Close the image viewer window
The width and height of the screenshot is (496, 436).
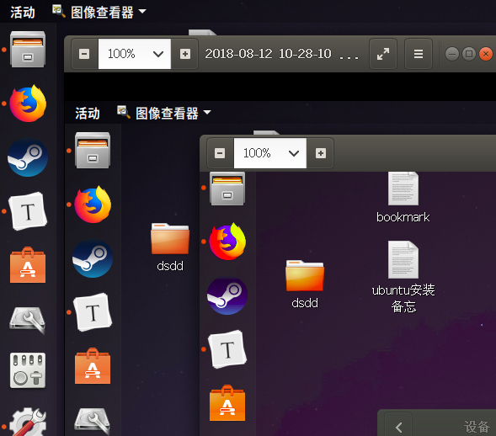click(486, 54)
